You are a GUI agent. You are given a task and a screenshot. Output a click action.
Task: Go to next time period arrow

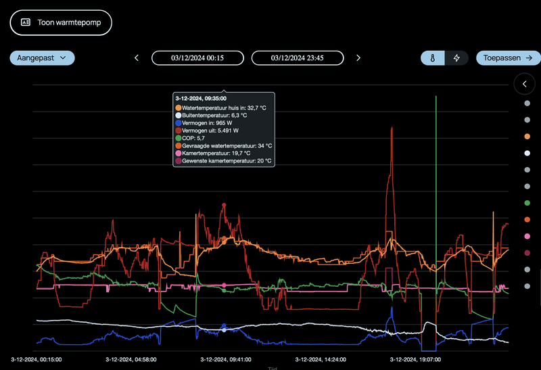[358, 58]
